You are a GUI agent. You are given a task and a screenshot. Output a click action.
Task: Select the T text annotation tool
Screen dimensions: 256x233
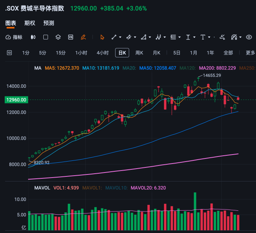click(x=203, y=37)
